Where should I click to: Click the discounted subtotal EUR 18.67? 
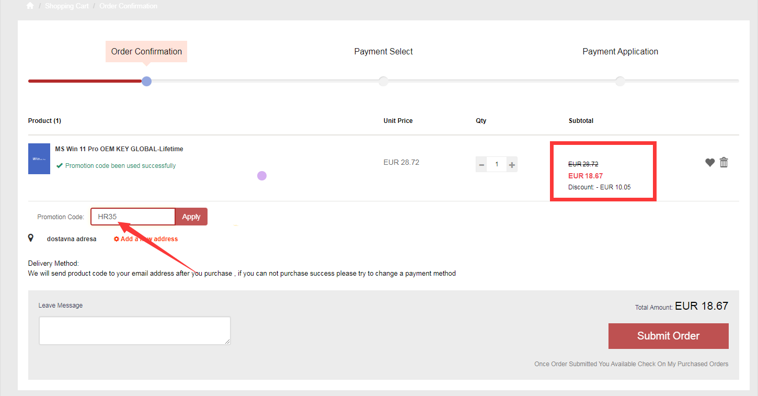coord(585,176)
